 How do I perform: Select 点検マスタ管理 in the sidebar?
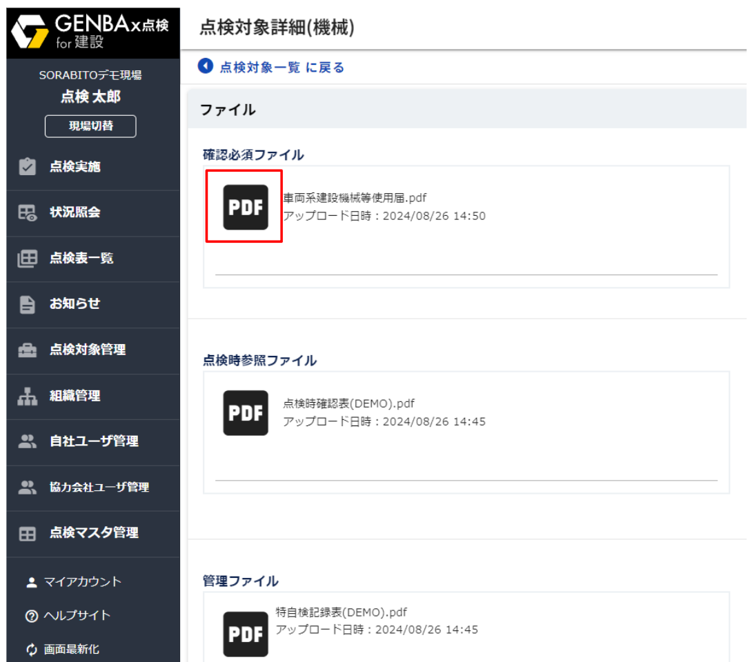pos(94,533)
